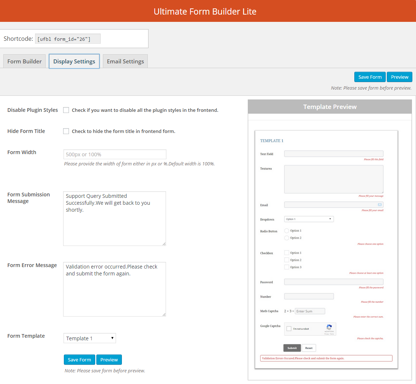The image size is (416, 384).
Task: Click the Form Width input field
Action: pyautogui.click(x=115, y=154)
